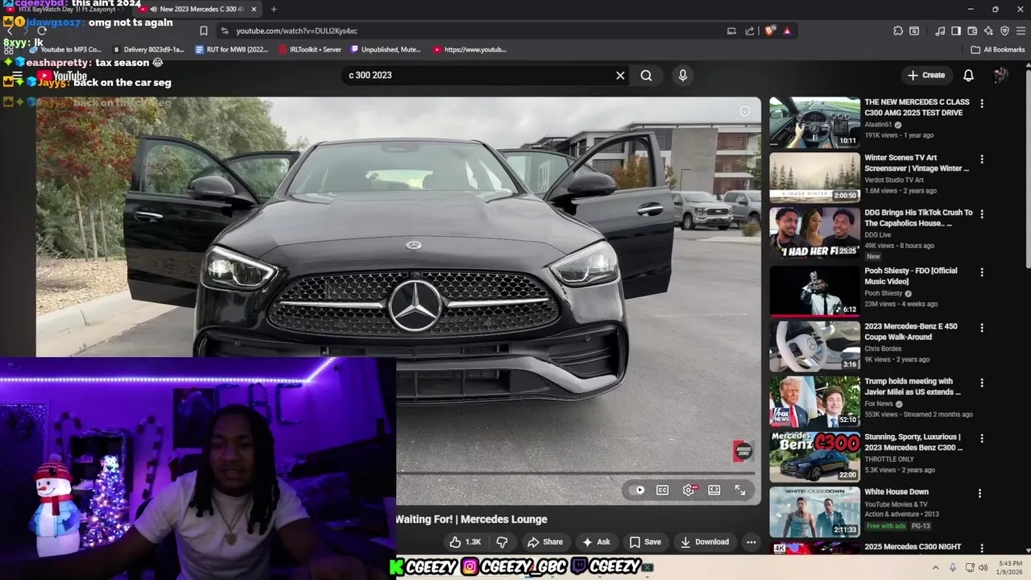Open options for Mercedes-Benz E 450 Coupe video

(981, 328)
